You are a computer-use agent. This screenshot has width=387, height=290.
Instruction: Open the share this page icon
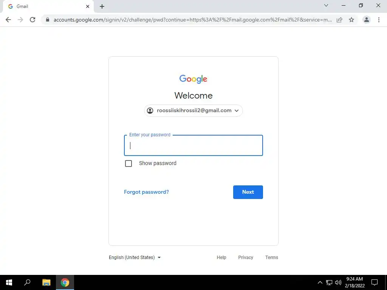339,20
